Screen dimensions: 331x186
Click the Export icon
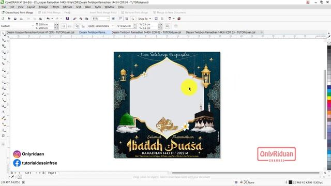point(81,19)
